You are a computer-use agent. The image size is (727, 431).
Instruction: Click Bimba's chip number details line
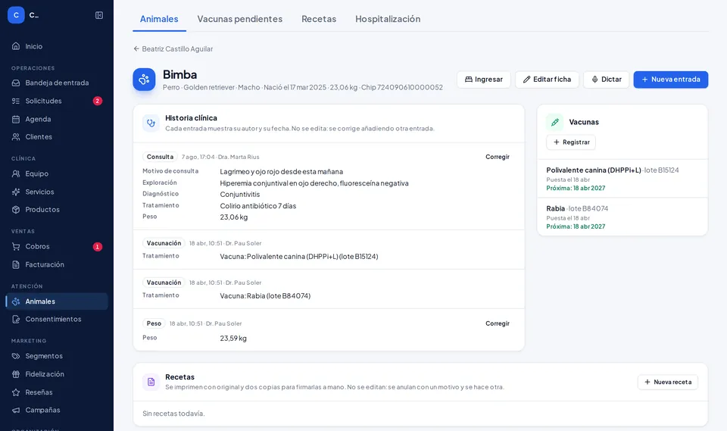pyautogui.click(x=303, y=87)
